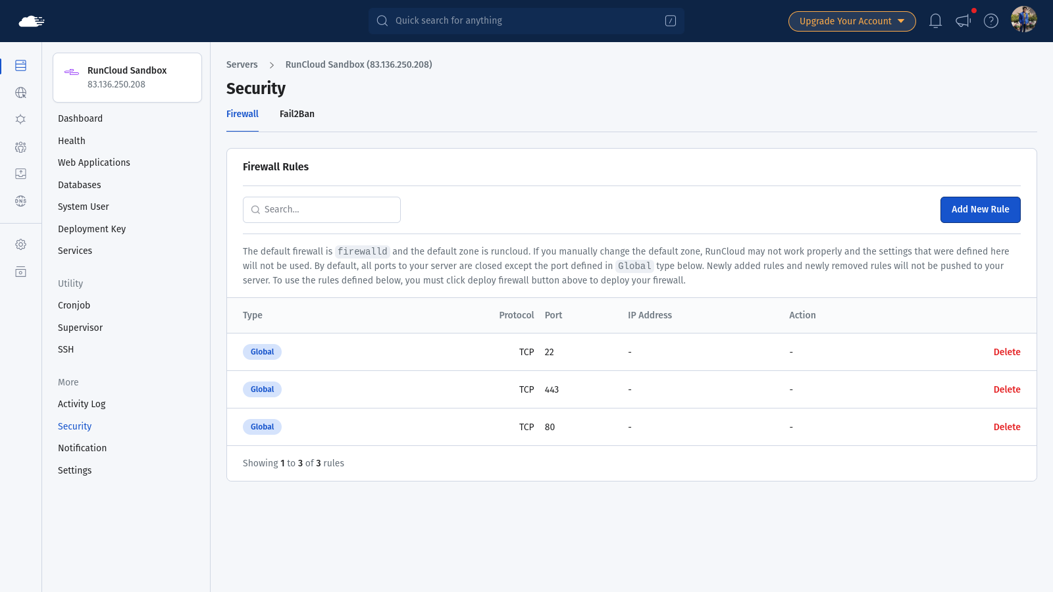
Task: Click Global badge in port 22 row
Action: point(262,352)
